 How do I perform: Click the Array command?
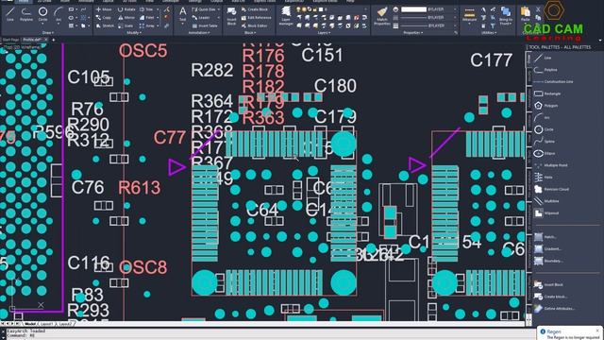(x=147, y=25)
